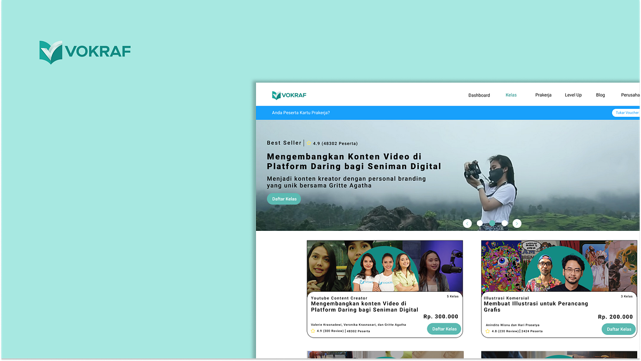The image size is (641, 361).
Task: Click the star icon on the Youtube Content Creator card
Action: tap(312, 331)
